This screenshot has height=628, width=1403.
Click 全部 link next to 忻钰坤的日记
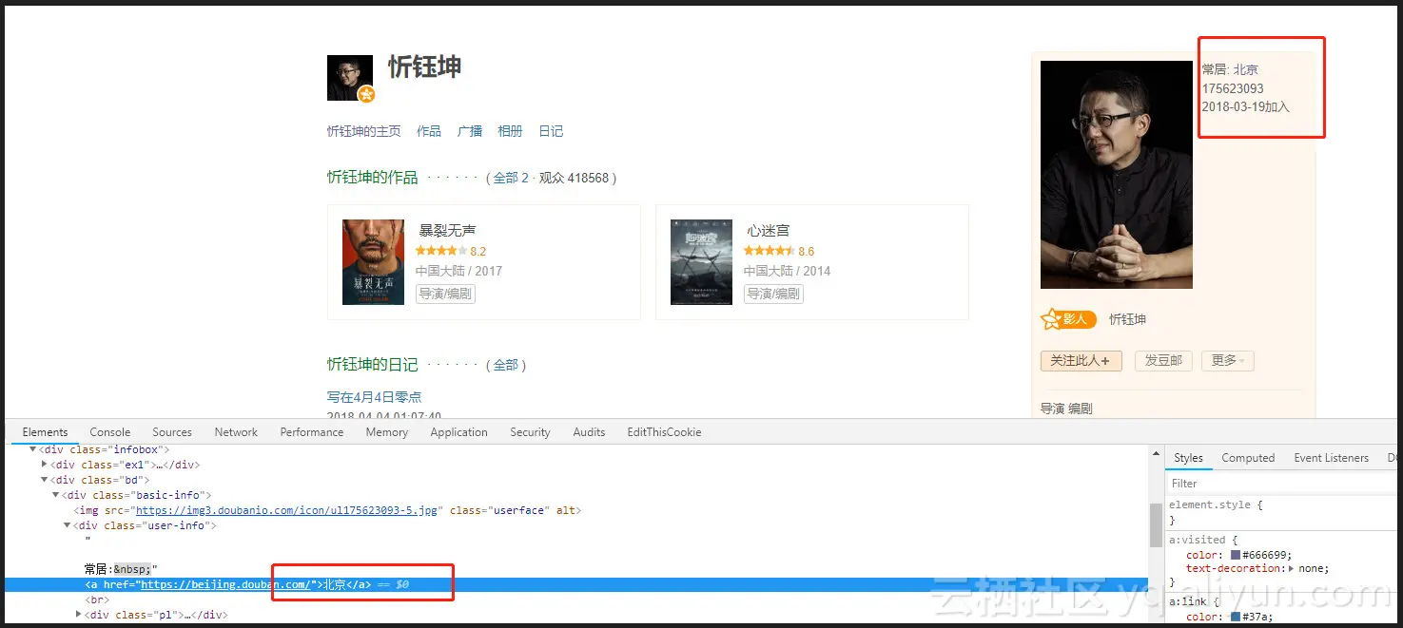506,365
